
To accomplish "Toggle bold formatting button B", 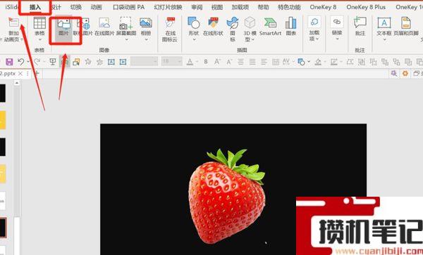I will point(206,62).
